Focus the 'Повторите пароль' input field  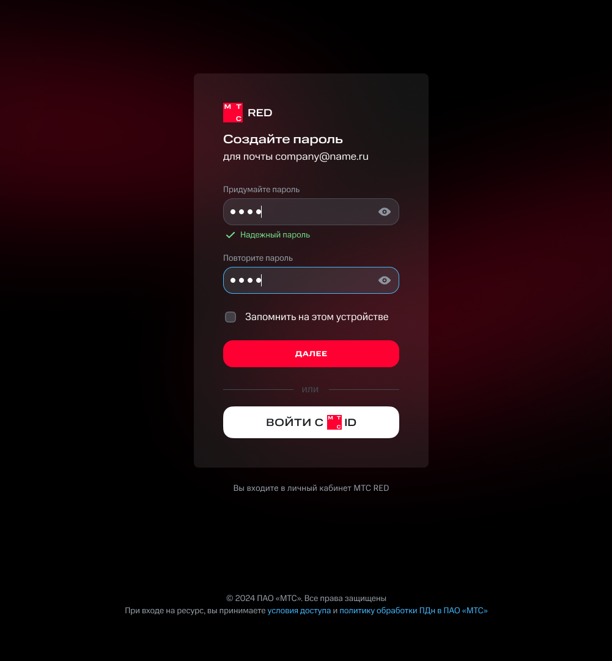[x=311, y=280]
